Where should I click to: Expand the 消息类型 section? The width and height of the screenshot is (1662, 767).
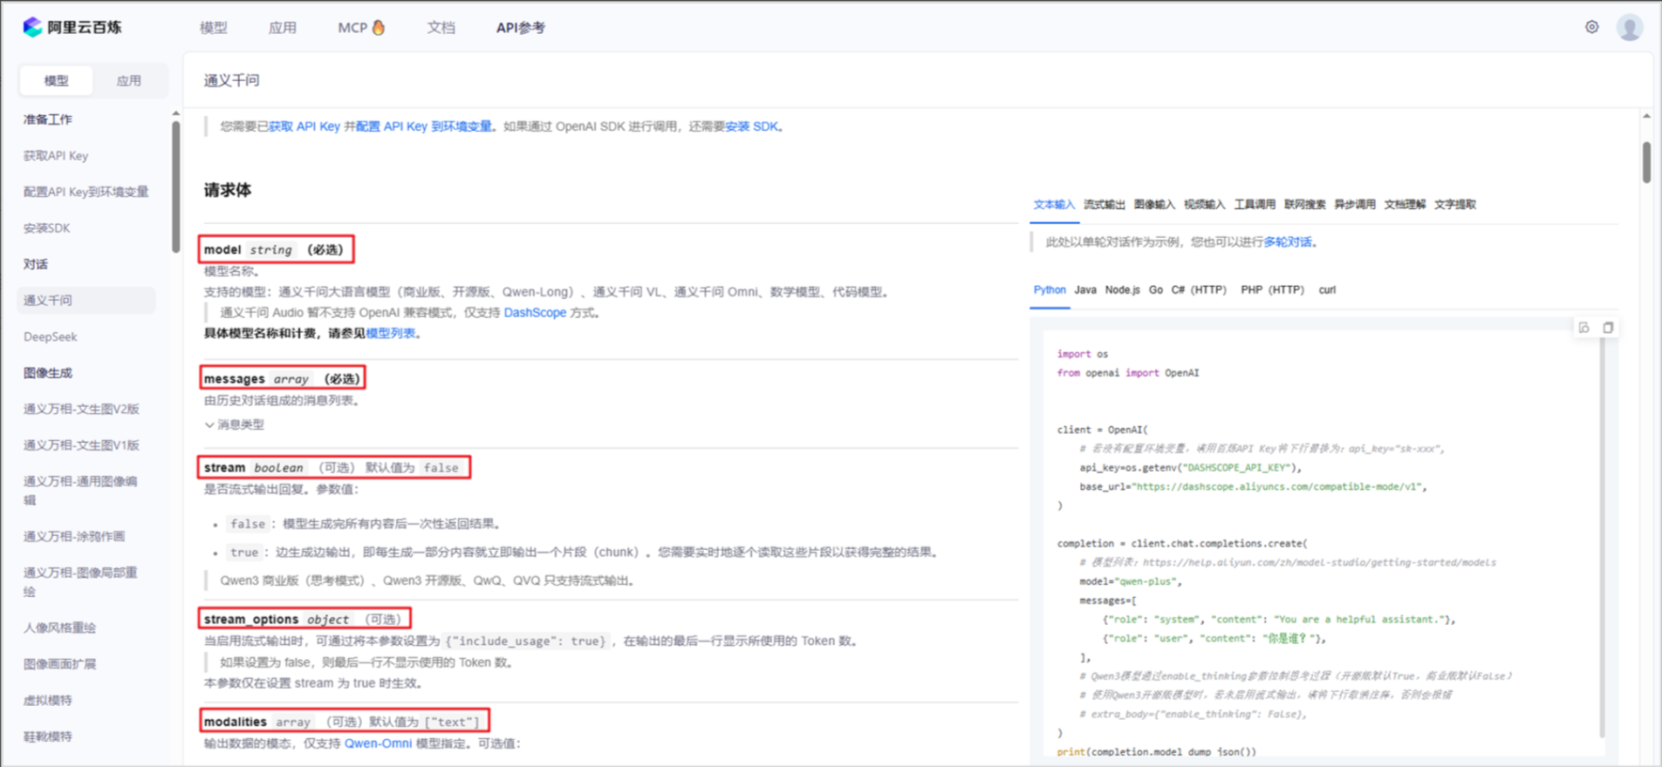point(235,424)
